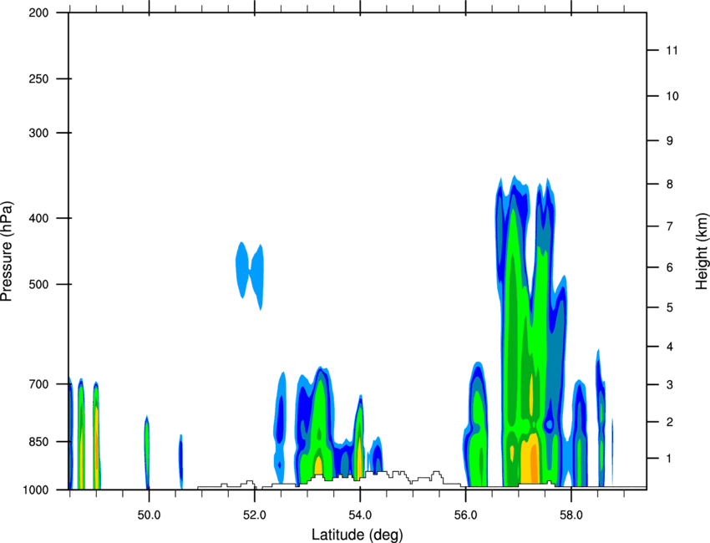Pick the 5 km height label
710x543 pixels.
point(670,308)
